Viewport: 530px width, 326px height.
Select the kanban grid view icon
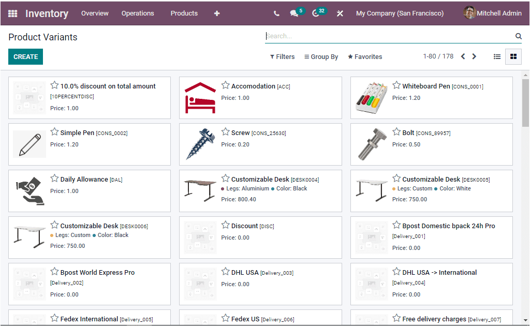click(513, 56)
